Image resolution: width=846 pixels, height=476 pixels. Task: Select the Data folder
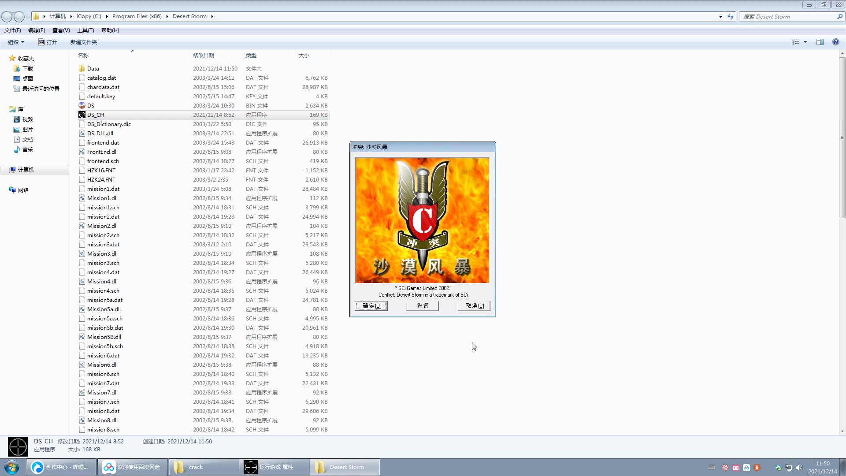tap(93, 68)
